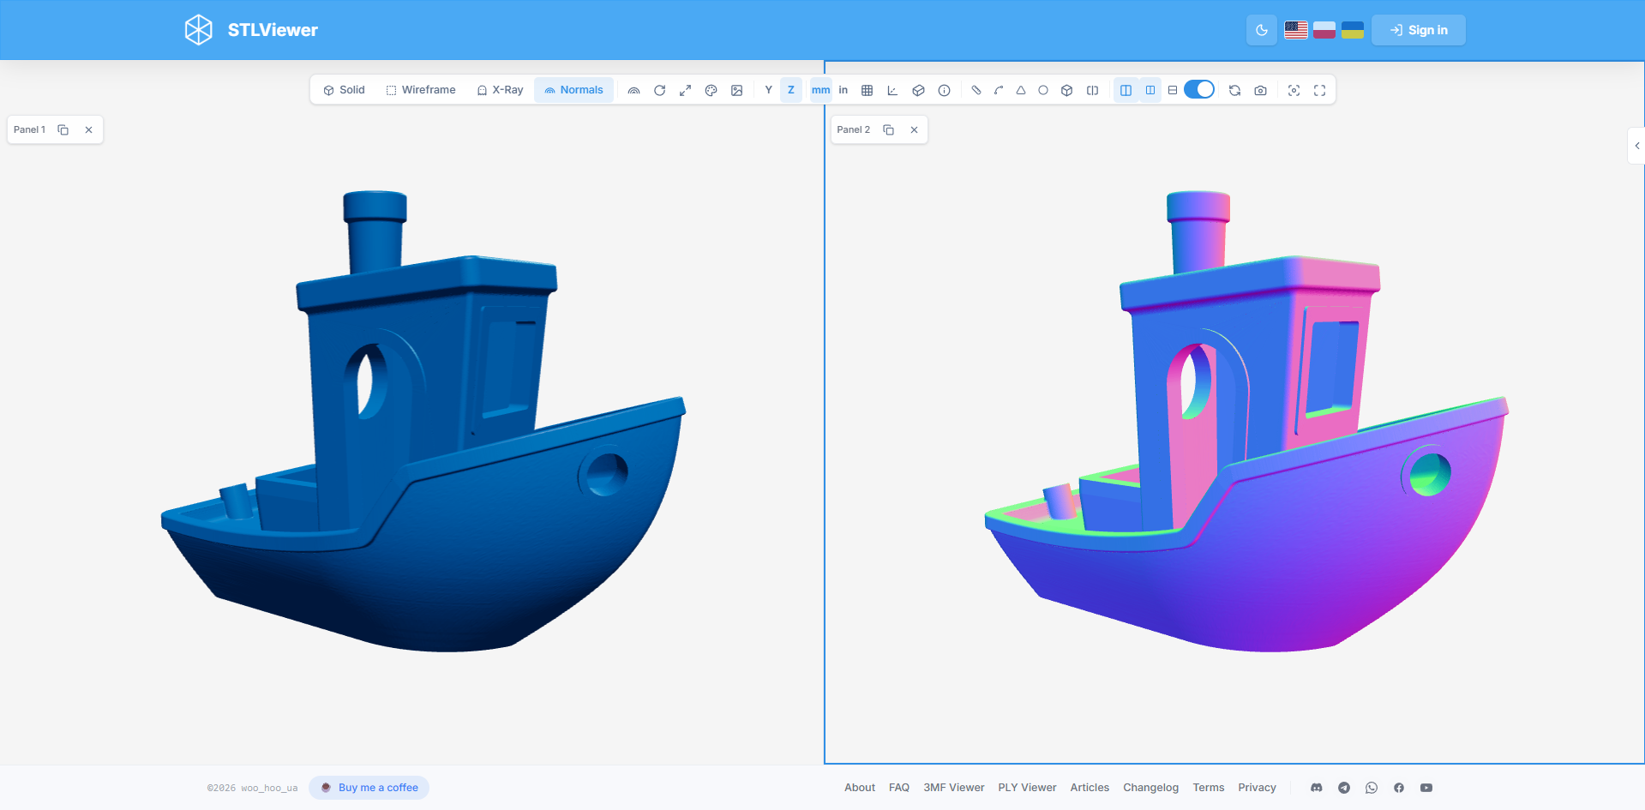Open the FAQ link
The image size is (1645, 810).
click(x=899, y=788)
